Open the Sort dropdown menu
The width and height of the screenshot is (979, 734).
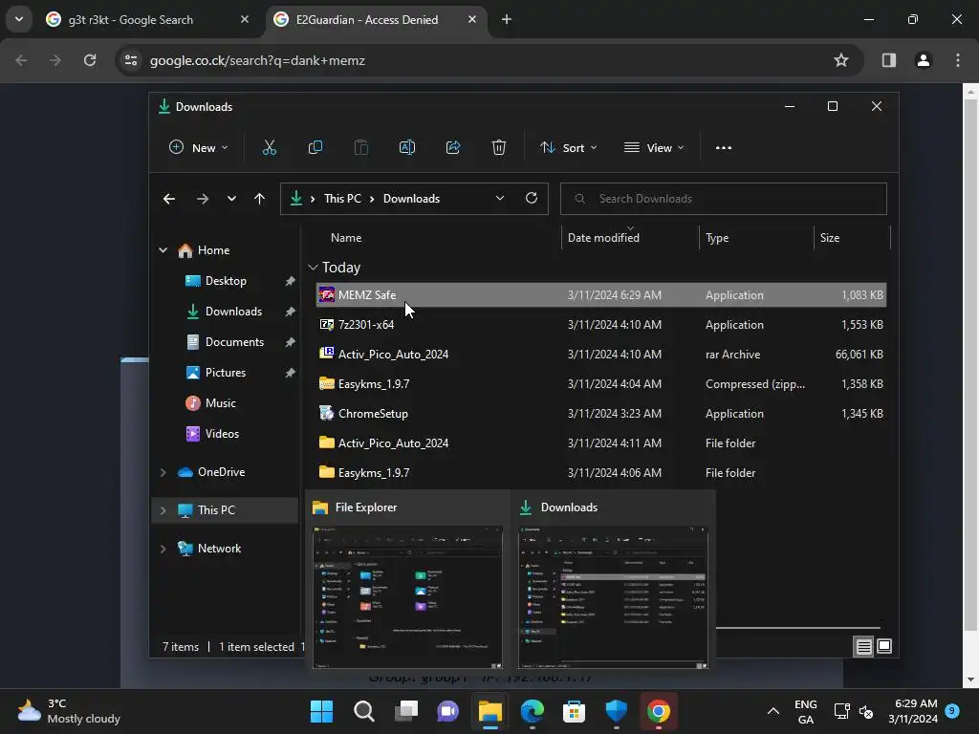[x=568, y=148]
